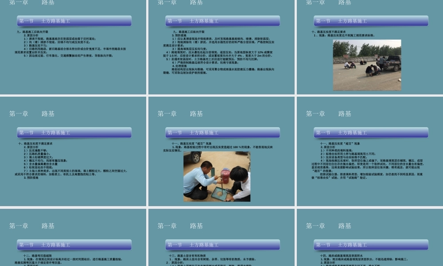Click the heading text 十三、路基土层含有有机物质
The image size is (443, 266).
[x=187, y=255]
